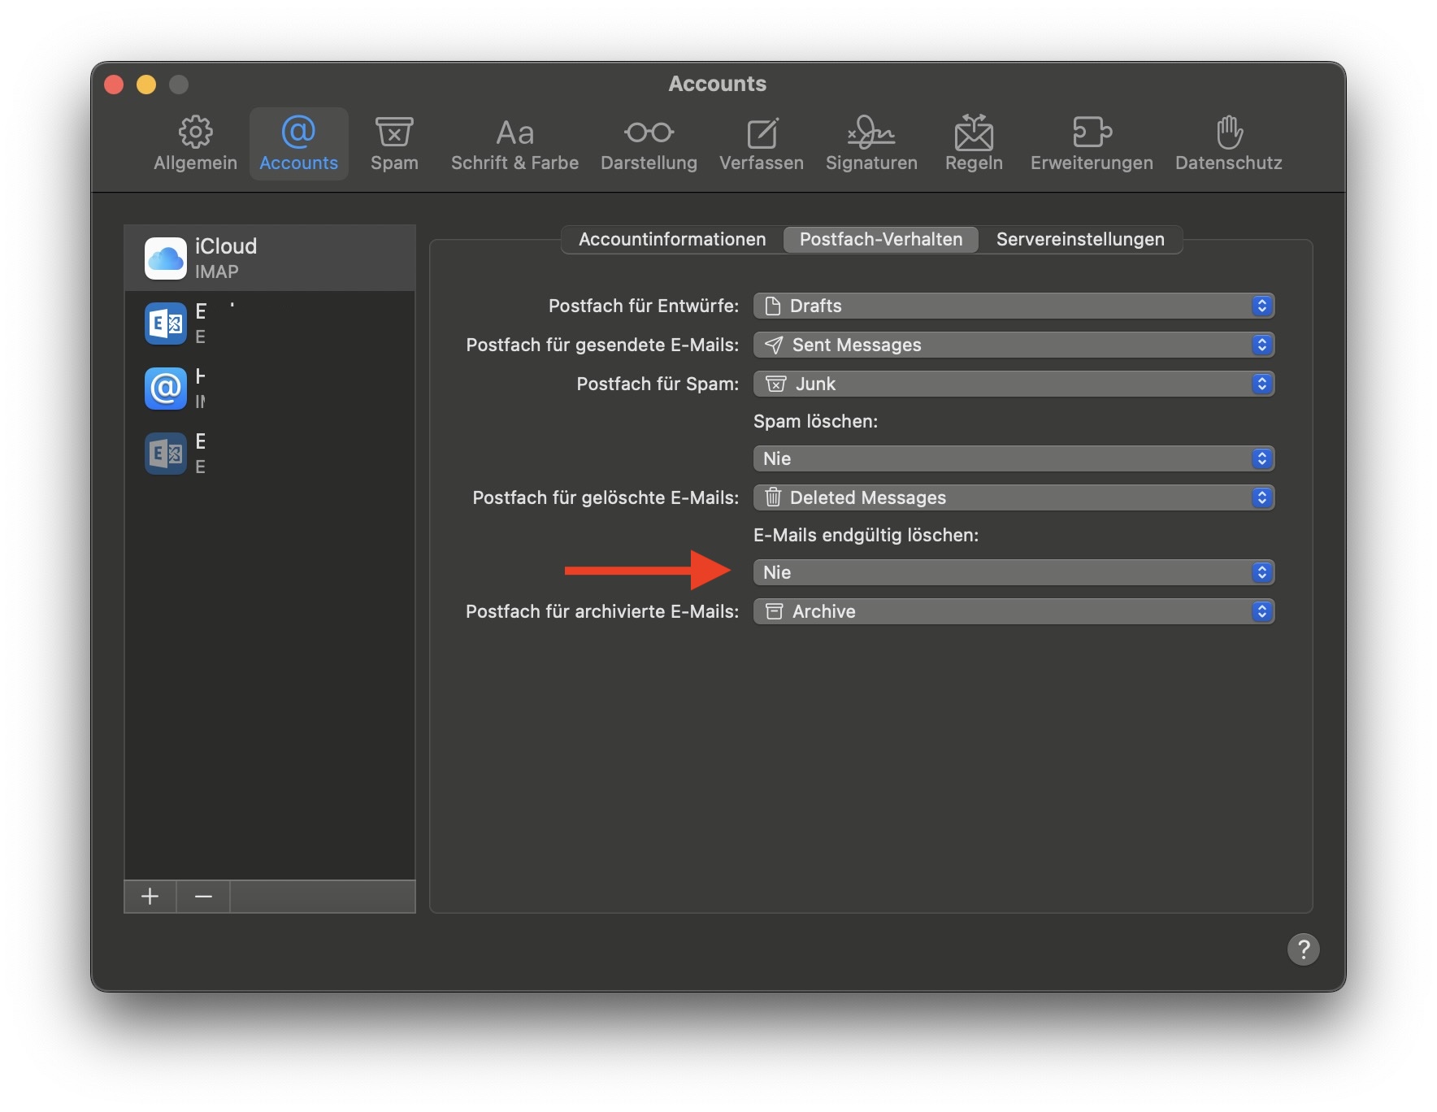Screen dimensions: 1437x1112
Task: Switch to the Accountinformationen tab
Action: click(672, 239)
